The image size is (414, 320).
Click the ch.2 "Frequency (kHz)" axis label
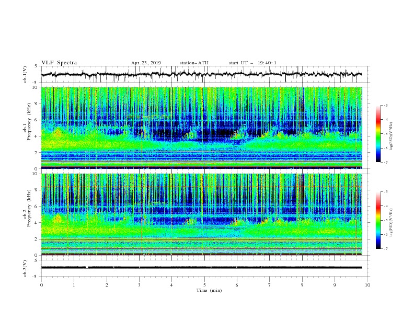pyautogui.click(x=29, y=208)
